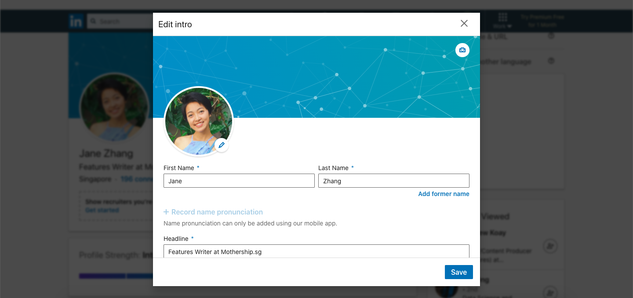This screenshot has width=633, height=298.
Task: Click 'Singapore' on the background profile
Action: click(x=95, y=179)
